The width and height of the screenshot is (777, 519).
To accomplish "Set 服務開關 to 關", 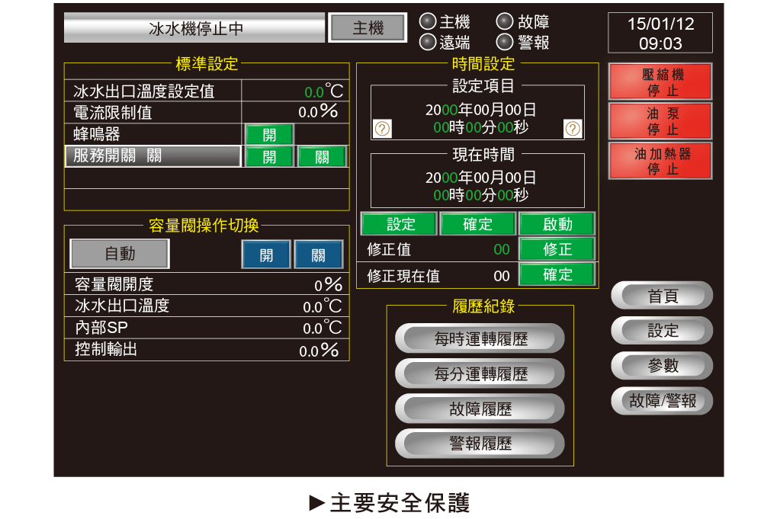I will pyautogui.click(x=322, y=156).
